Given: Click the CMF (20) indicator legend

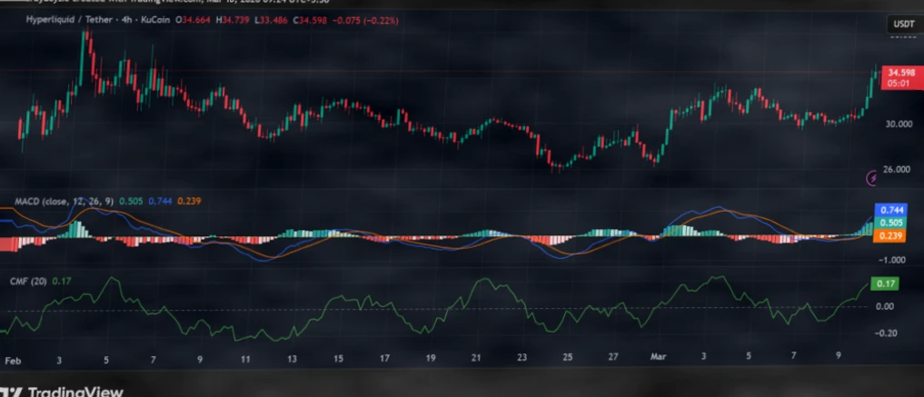Looking at the screenshot, I should point(28,282).
